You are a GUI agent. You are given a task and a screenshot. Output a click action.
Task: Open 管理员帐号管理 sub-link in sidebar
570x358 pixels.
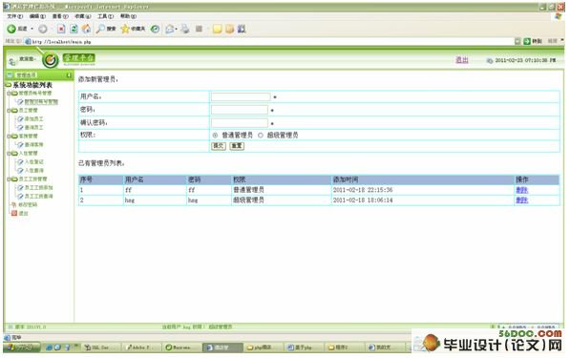(41, 102)
